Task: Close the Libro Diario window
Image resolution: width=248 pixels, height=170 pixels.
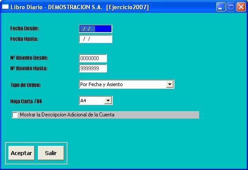Action: [x=241, y=7]
